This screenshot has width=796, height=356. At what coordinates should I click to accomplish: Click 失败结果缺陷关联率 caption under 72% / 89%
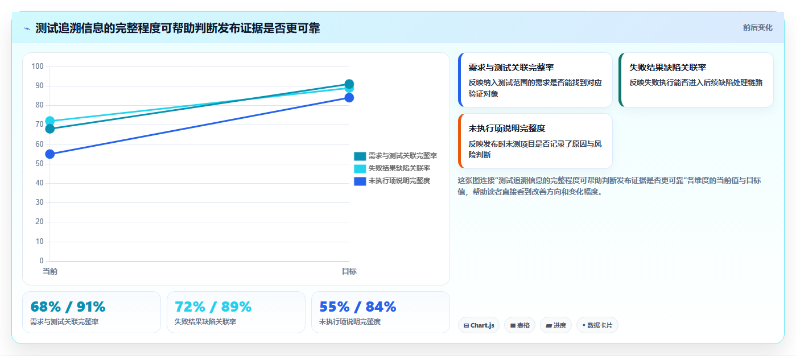pyautogui.click(x=205, y=322)
